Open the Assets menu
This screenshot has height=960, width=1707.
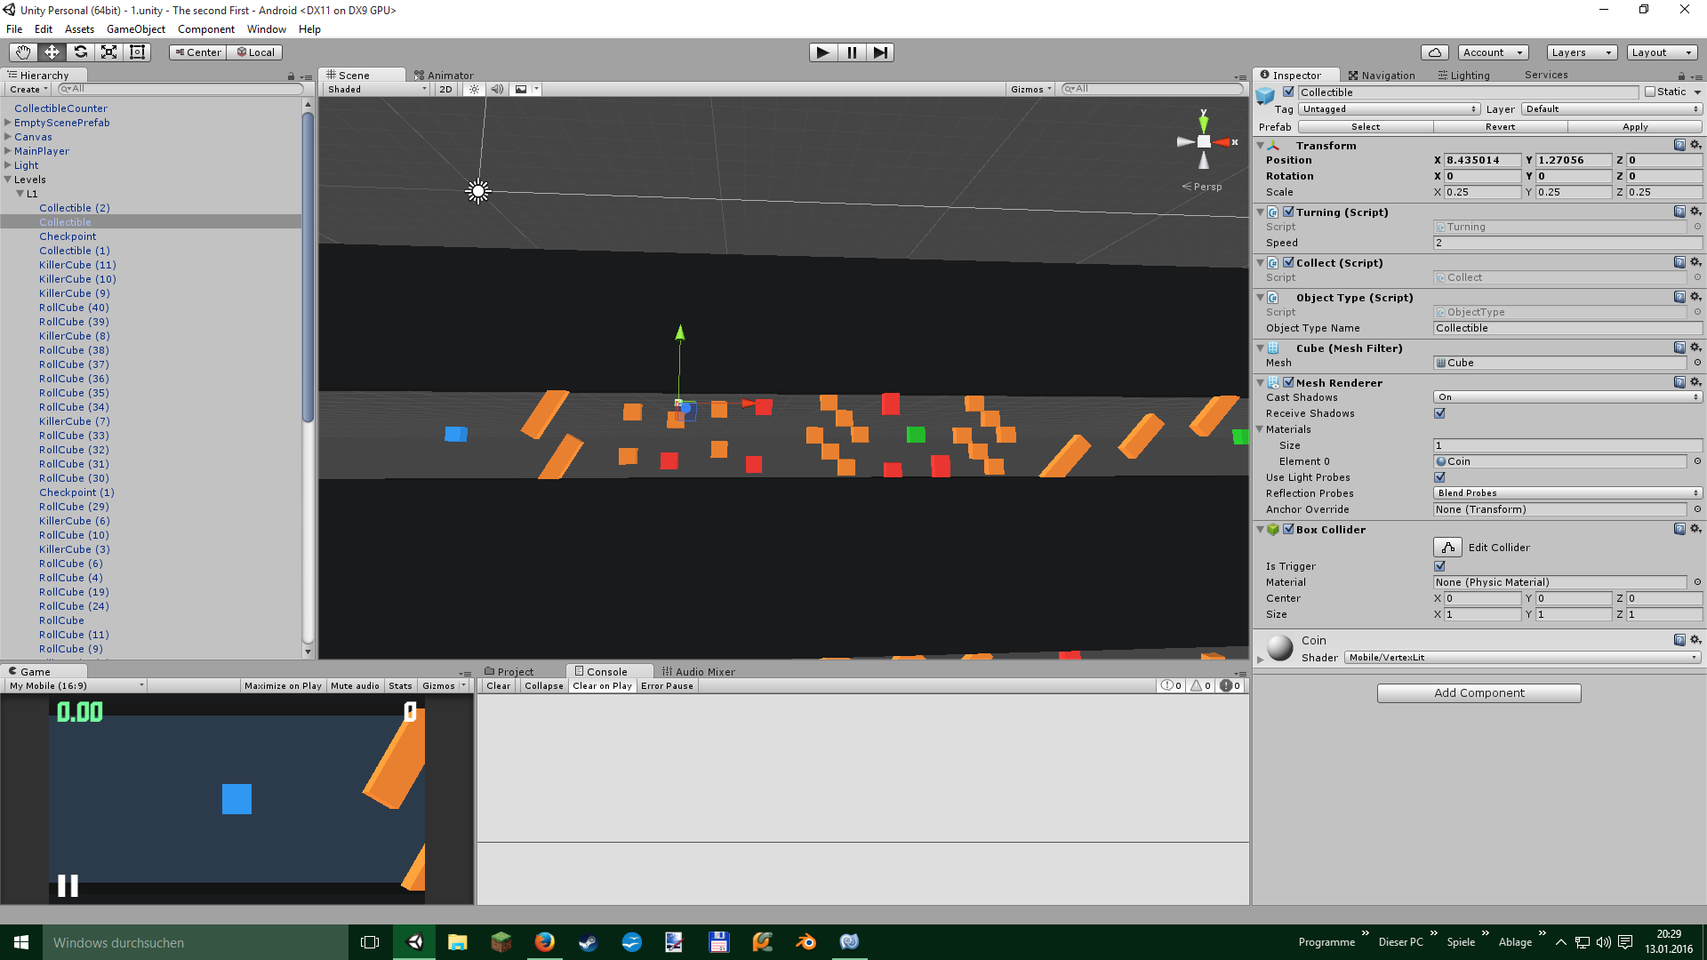[79, 29]
